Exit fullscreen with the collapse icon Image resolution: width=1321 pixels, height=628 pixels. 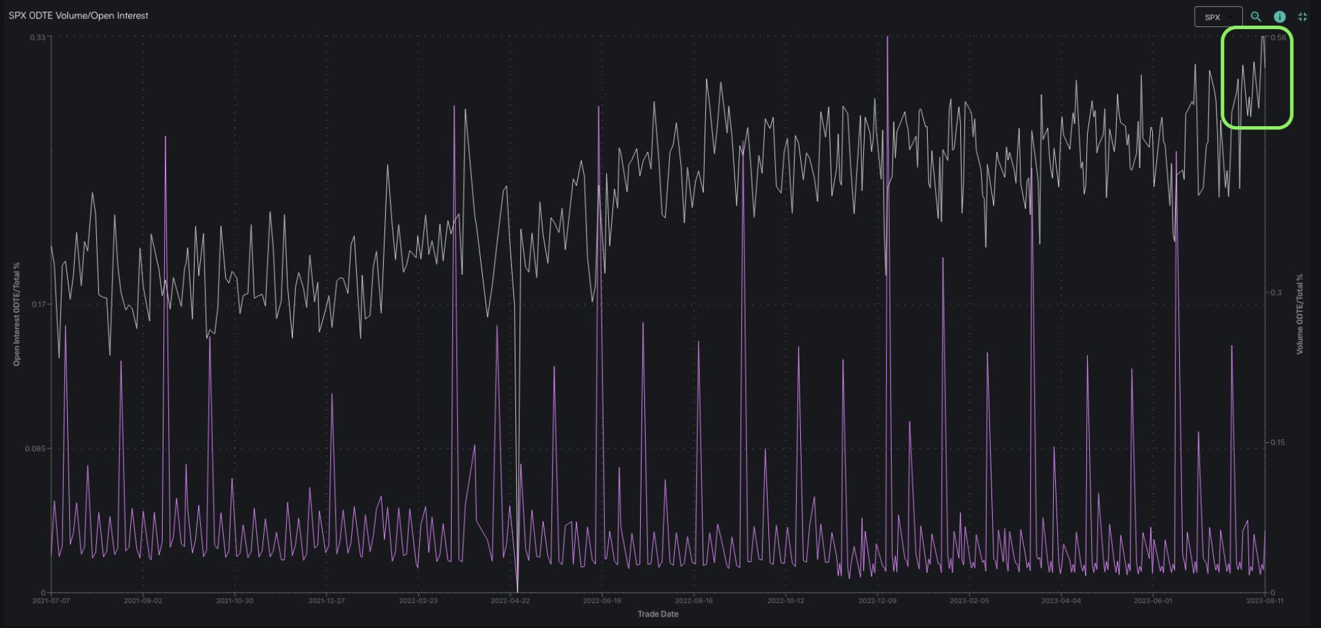point(1303,17)
